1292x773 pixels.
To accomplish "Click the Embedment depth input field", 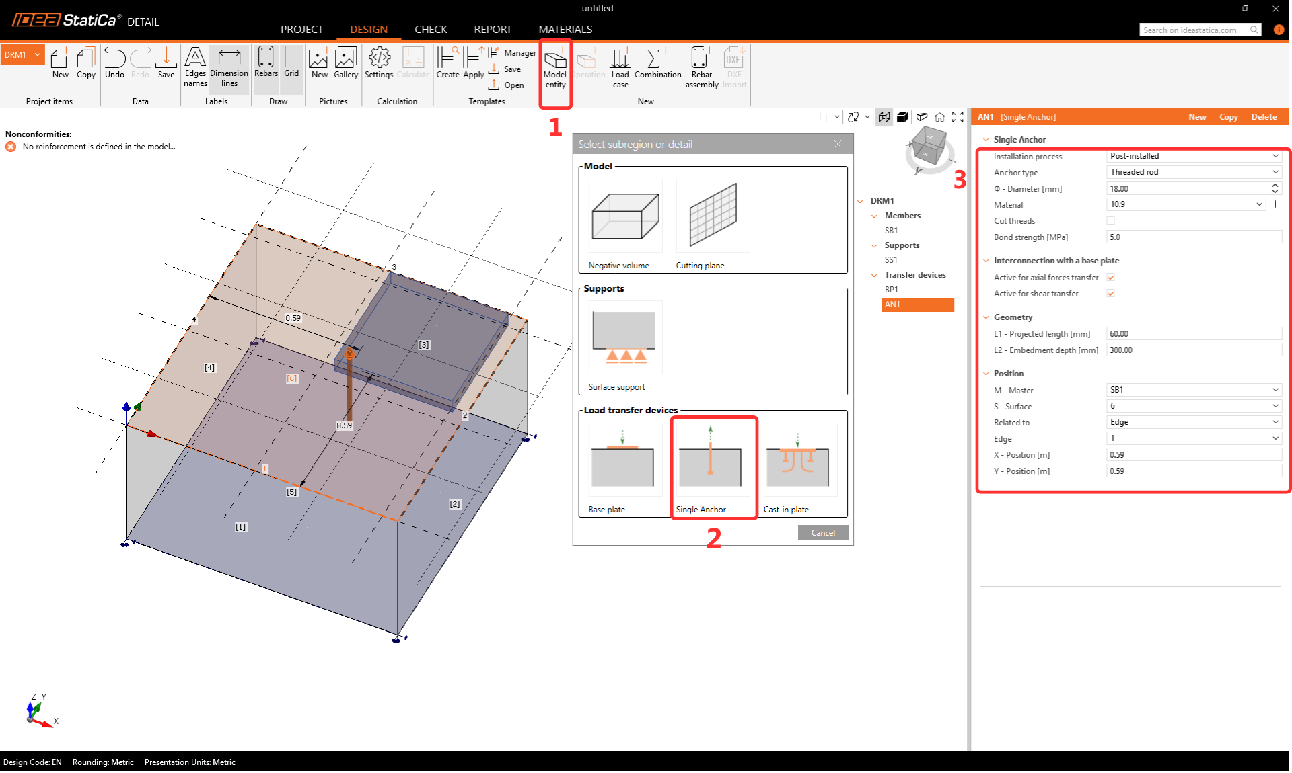I will (x=1193, y=350).
